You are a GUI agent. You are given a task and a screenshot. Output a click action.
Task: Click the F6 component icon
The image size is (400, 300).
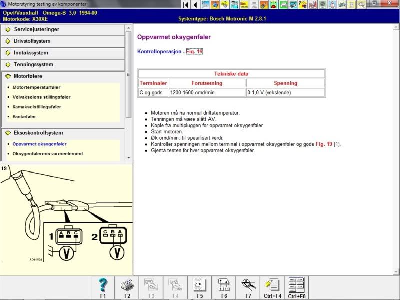tap(224, 285)
